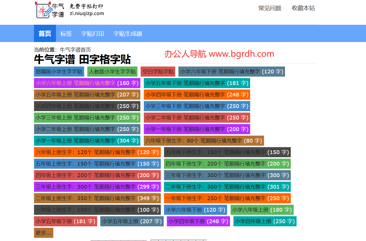Expand tag list with 更多... button
Screen dimensions: 366x241
click(x=44, y=233)
